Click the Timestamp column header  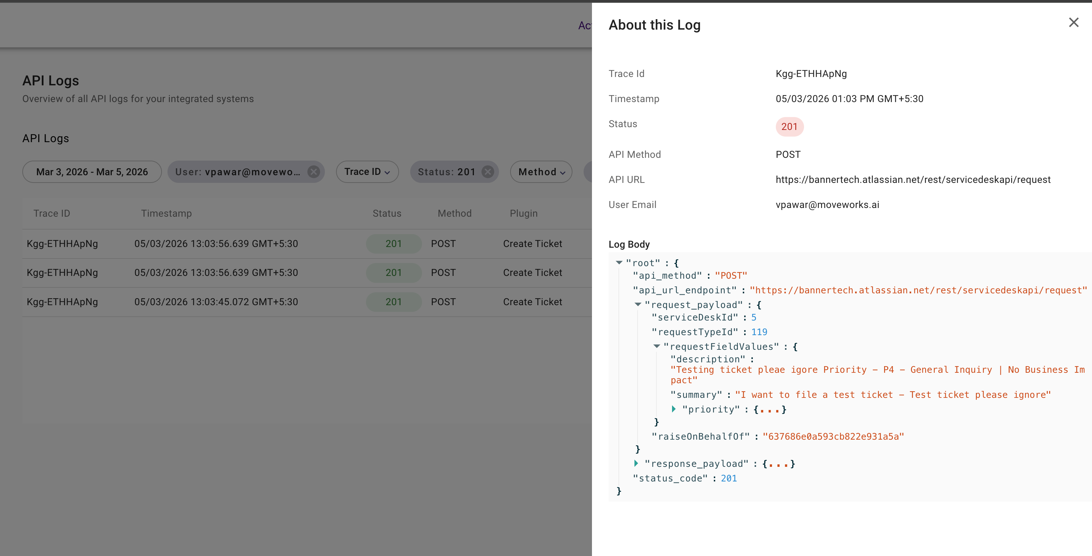166,213
